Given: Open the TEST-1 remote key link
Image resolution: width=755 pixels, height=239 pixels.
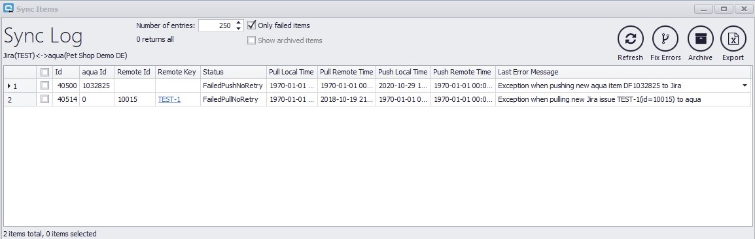Looking at the screenshot, I should click(x=169, y=99).
